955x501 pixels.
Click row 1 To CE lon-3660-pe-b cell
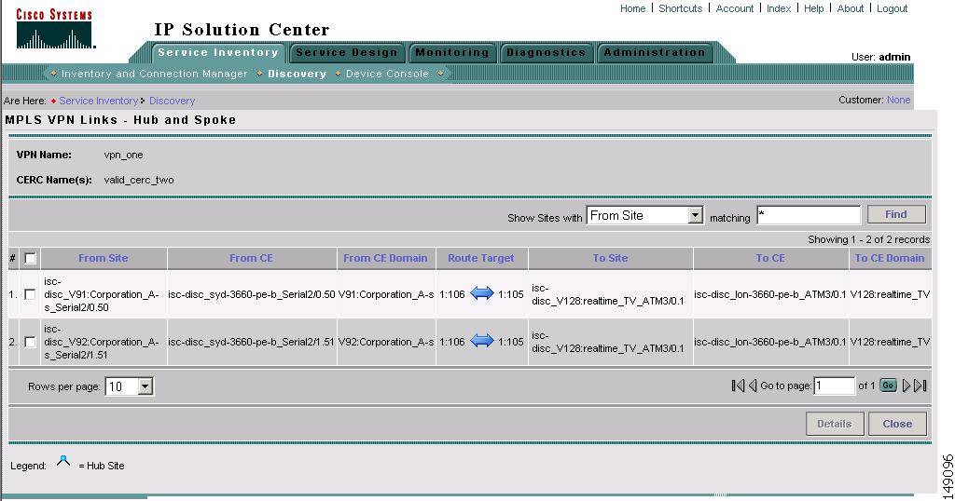[x=770, y=294]
